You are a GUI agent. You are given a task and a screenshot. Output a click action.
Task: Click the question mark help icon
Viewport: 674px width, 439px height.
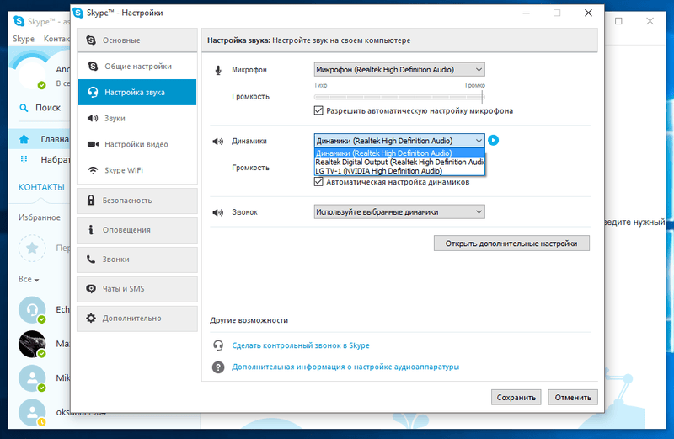coord(218,367)
